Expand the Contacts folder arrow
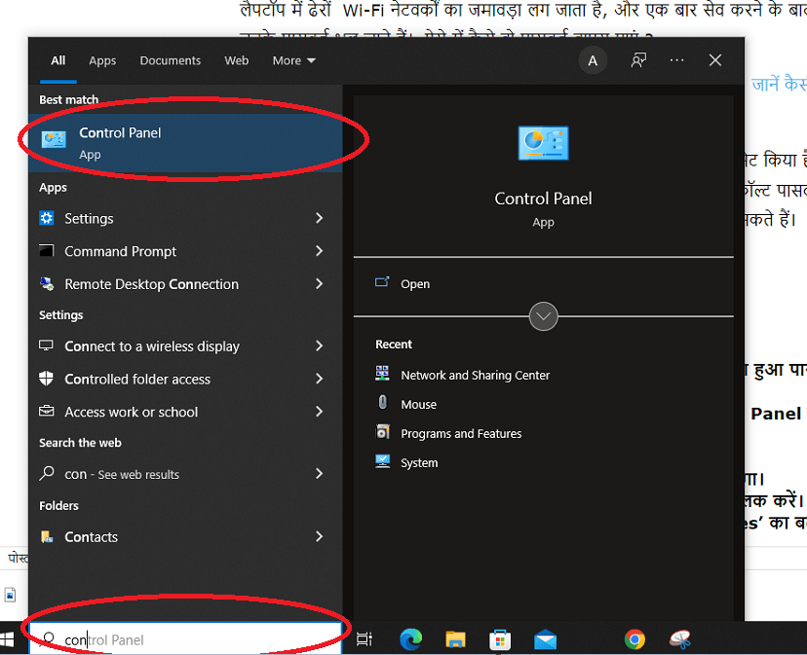Viewport: 807px width, 655px height. coord(319,537)
